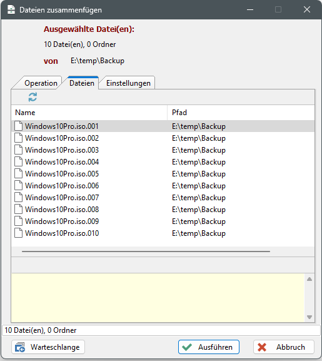Close the Dateien zusammenfügen window
This screenshot has width=322, height=361.
(x=307, y=9)
